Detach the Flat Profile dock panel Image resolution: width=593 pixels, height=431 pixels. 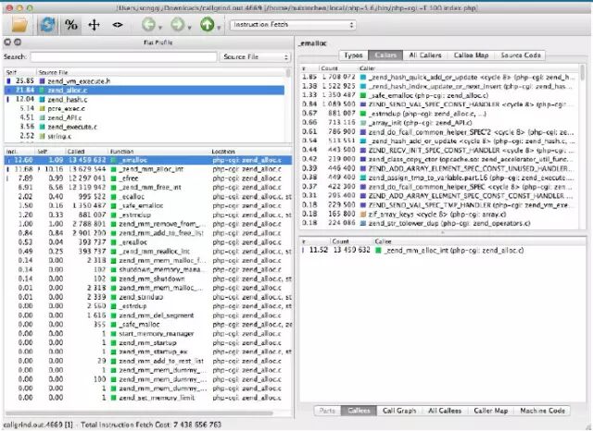(x=18, y=43)
